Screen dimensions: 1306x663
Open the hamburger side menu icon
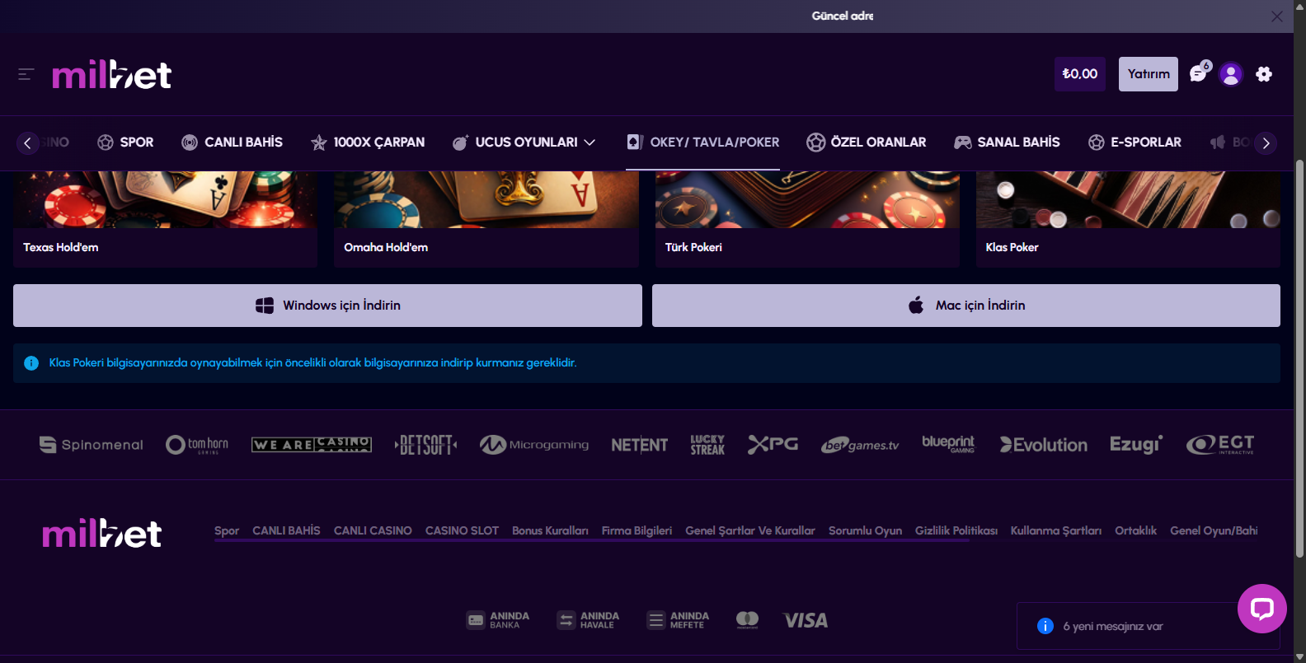[26, 74]
